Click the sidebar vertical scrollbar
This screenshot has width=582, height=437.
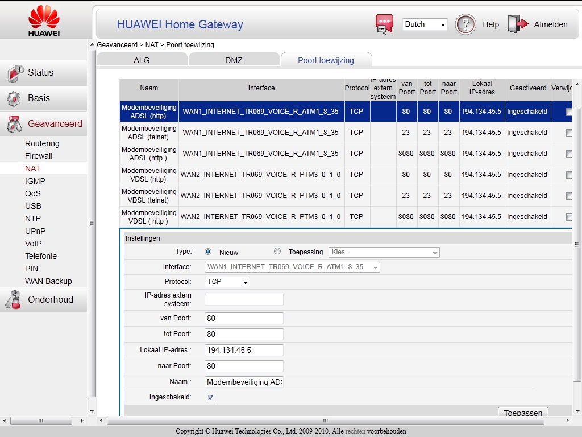coord(92,223)
